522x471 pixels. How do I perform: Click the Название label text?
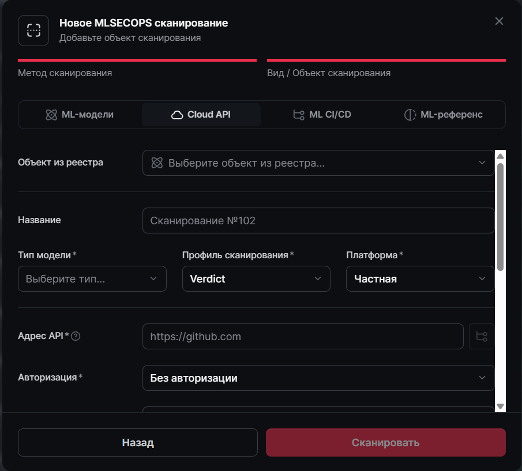39,220
